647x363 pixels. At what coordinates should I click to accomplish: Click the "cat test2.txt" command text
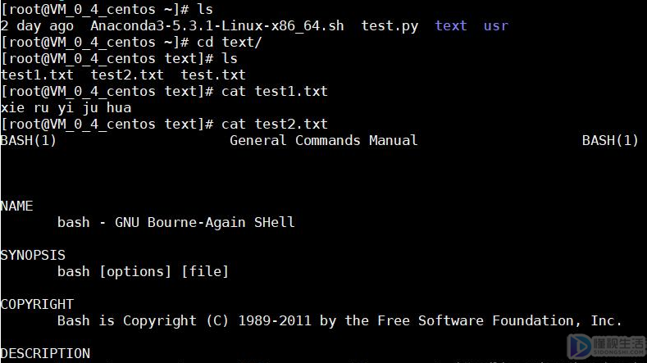click(275, 124)
